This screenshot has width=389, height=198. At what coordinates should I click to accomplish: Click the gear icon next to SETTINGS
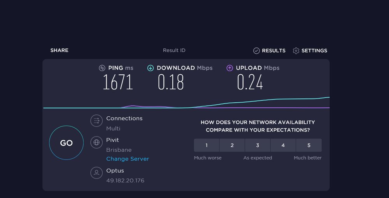tap(296, 51)
